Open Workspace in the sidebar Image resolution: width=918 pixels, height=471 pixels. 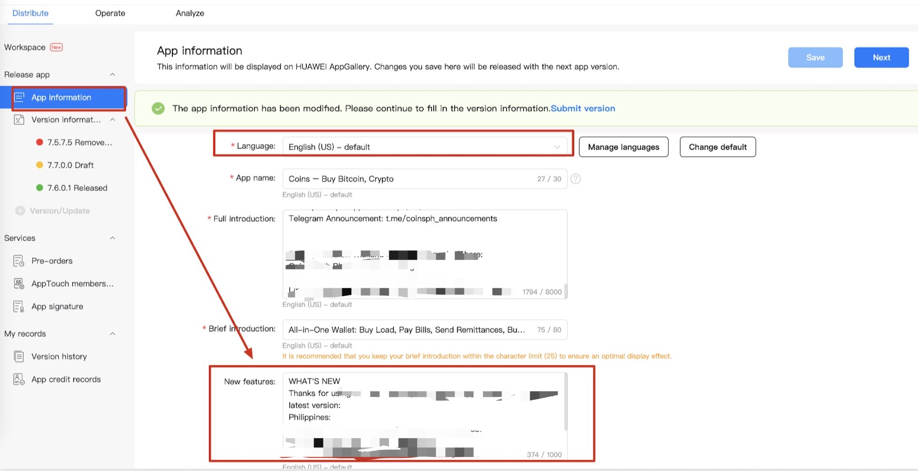(x=25, y=47)
